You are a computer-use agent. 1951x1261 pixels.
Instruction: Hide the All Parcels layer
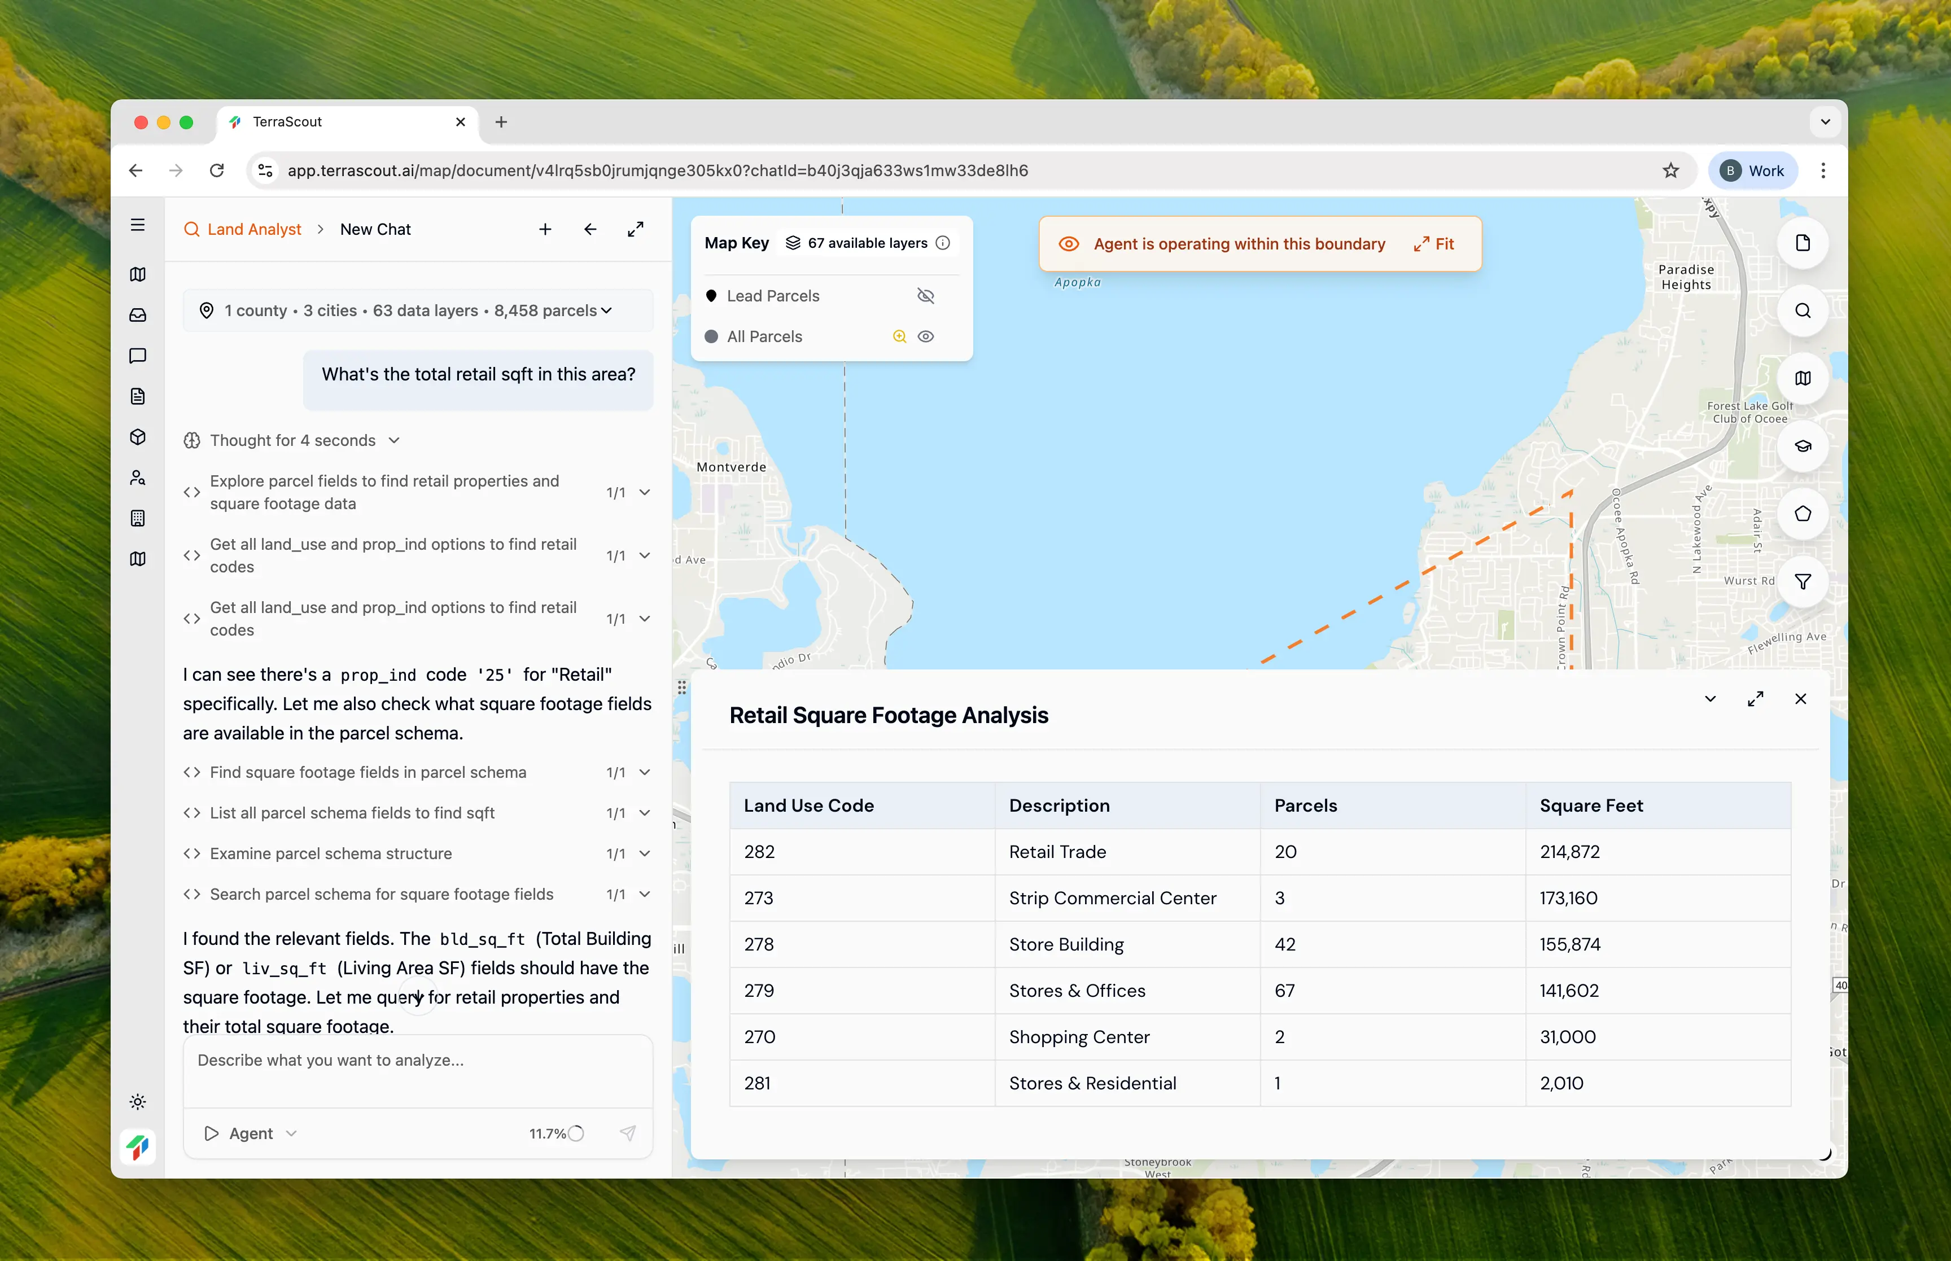tap(926, 336)
